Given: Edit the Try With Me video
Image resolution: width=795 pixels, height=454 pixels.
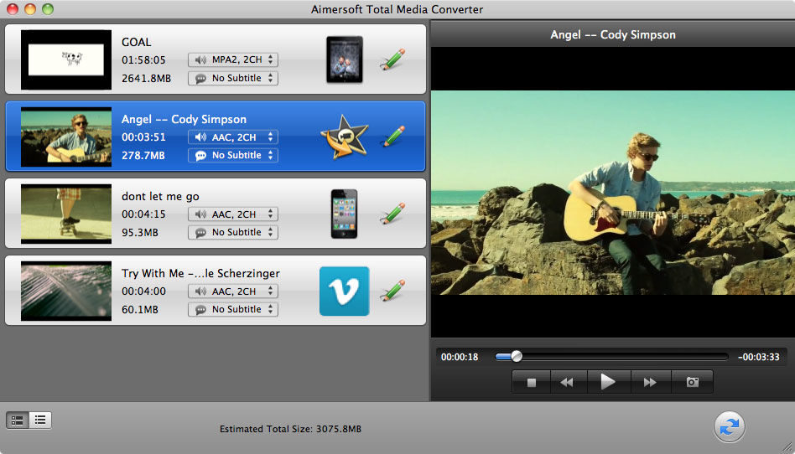Looking at the screenshot, I should click(393, 291).
